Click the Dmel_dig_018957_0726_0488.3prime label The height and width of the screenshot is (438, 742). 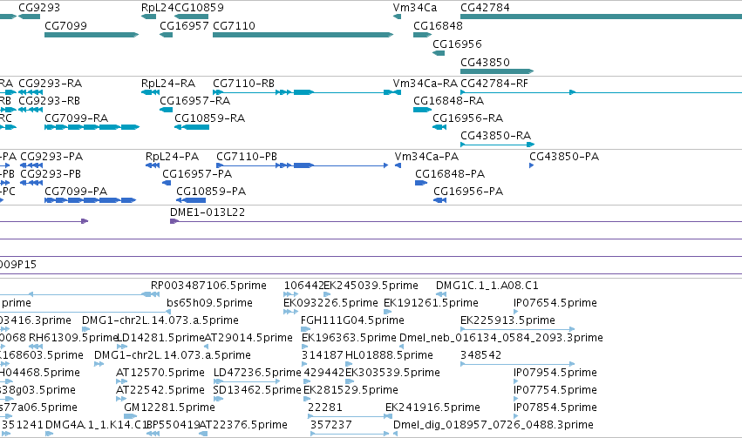tap(494, 425)
